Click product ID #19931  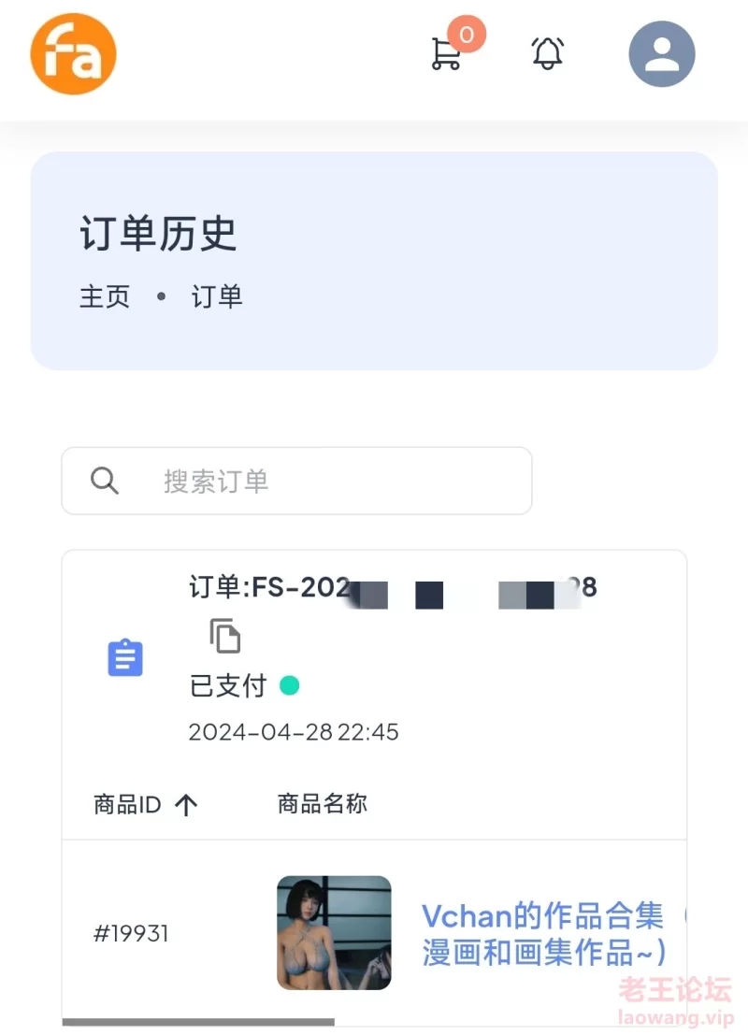131,933
